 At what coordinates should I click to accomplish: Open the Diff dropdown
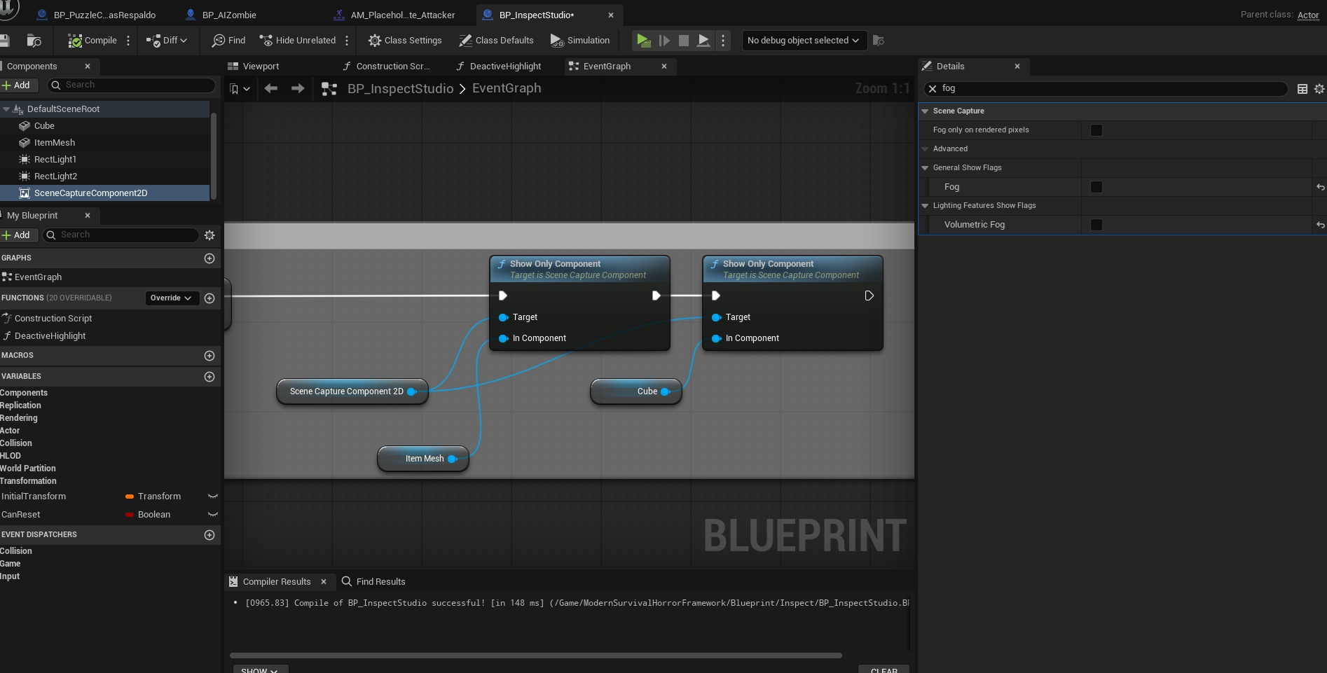tap(167, 41)
